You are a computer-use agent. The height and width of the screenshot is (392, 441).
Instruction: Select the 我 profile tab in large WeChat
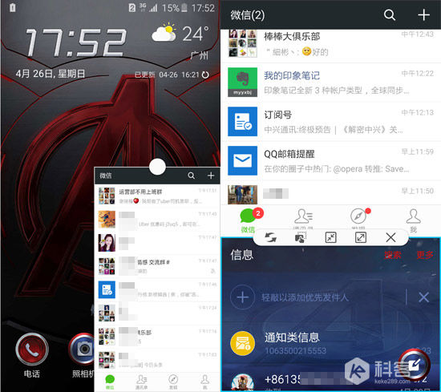(414, 220)
